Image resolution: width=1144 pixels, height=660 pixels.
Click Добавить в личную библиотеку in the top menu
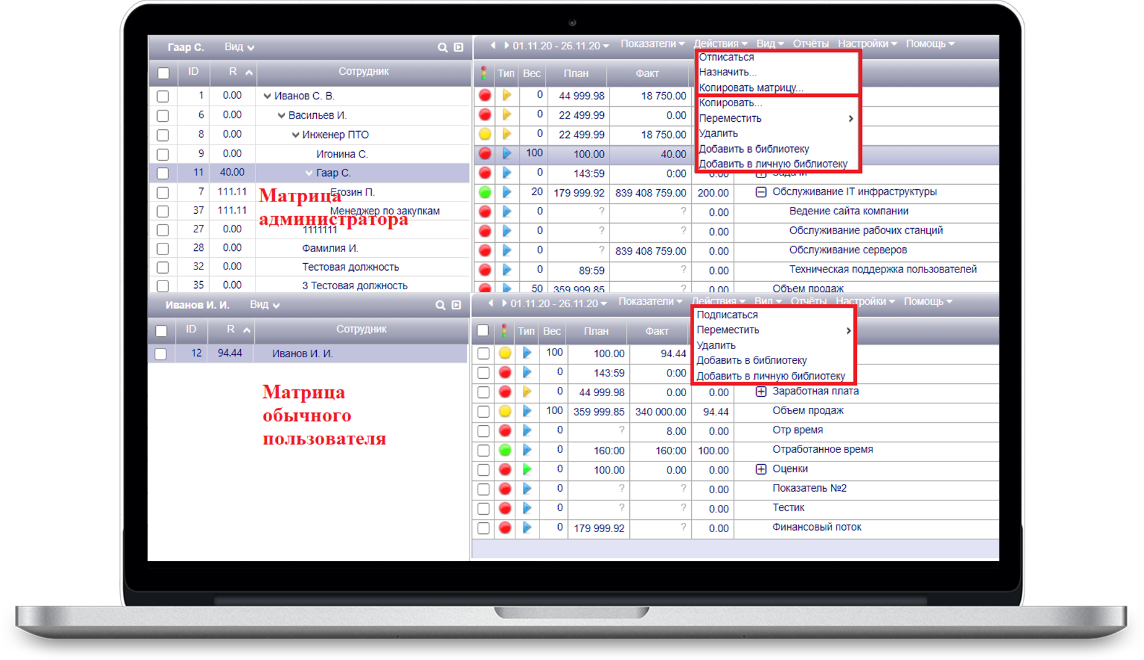tap(773, 164)
